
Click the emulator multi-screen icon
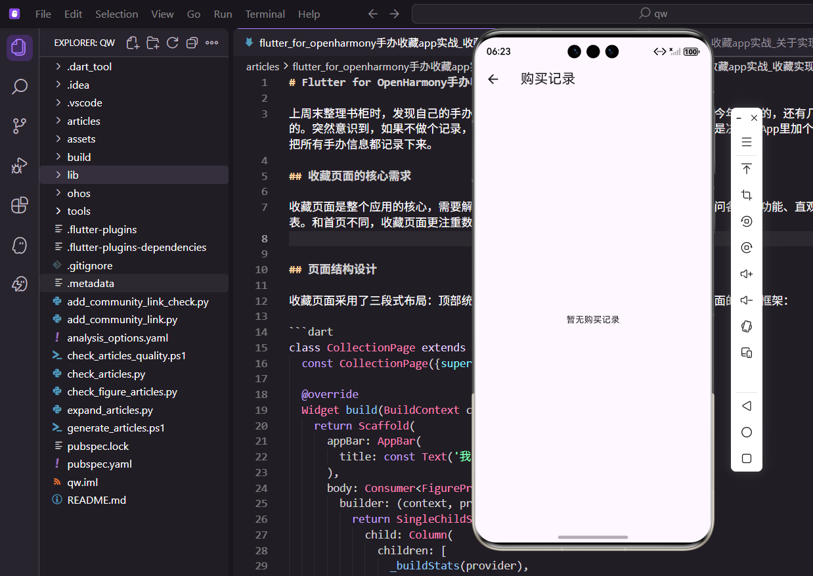pyautogui.click(x=747, y=353)
